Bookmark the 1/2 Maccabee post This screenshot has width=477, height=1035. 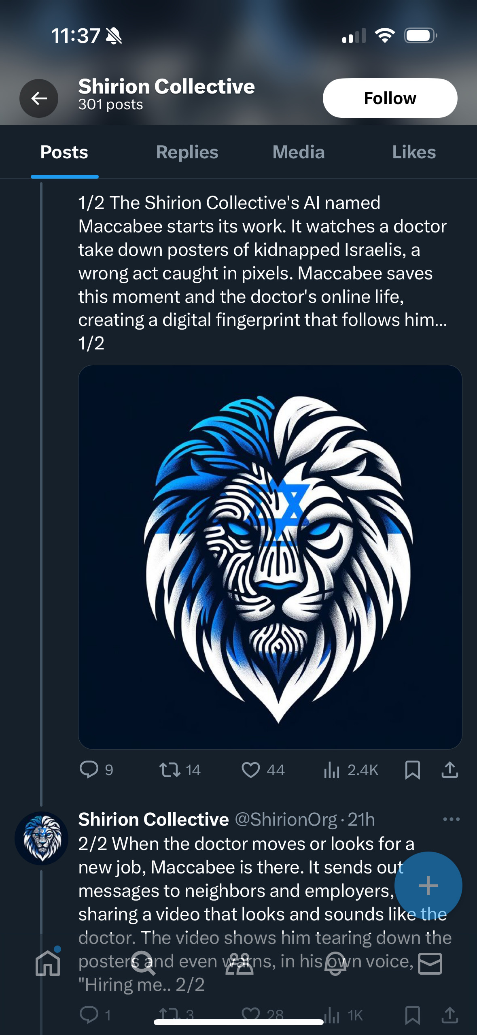tap(412, 769)
